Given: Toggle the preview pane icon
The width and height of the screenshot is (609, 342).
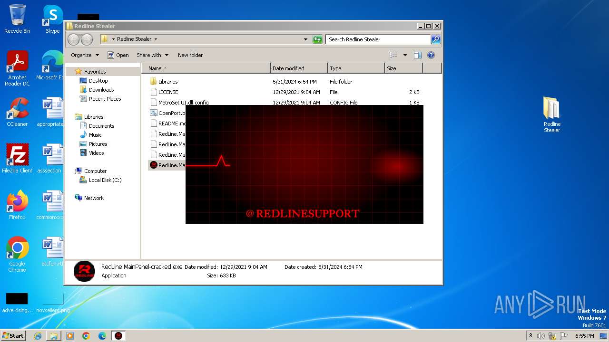Looking at the screenshot, I should pyautogui.click(x=417, y=55).
